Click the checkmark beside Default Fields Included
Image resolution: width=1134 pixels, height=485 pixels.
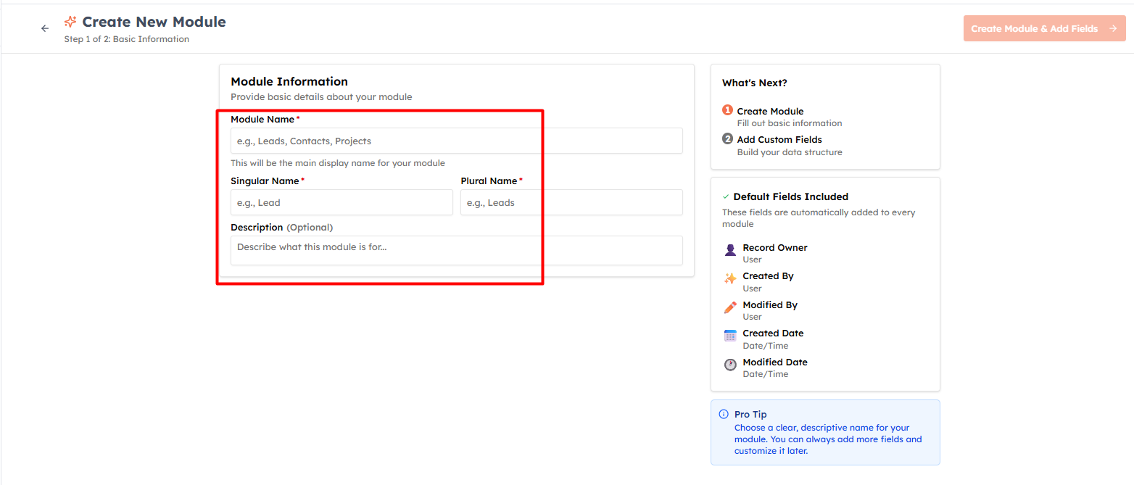(x=726, y=196)
